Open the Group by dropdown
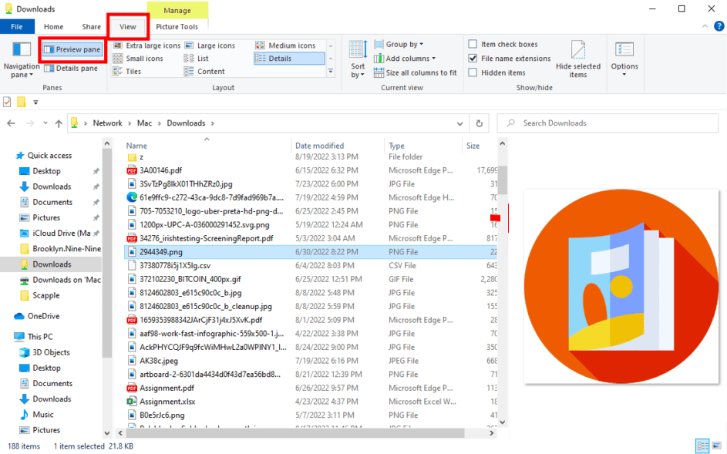Screen dimensions: 727x454 (399, 44)
